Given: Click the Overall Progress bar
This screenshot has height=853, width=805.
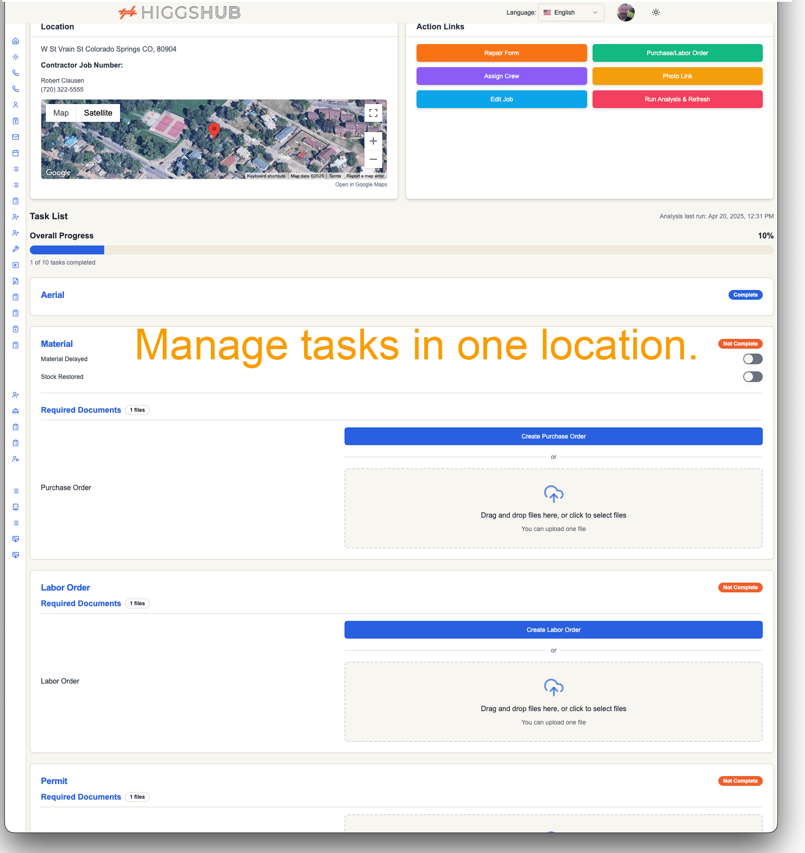Looking at the screenshot, I should coord(401,250).
